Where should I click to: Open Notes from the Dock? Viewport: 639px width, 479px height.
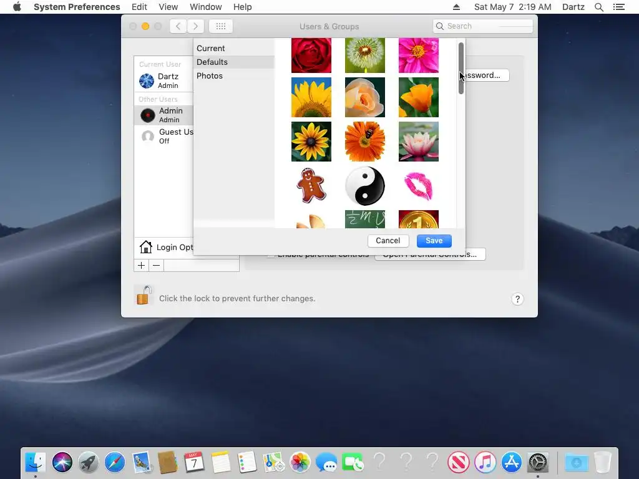tap(221, 463)
